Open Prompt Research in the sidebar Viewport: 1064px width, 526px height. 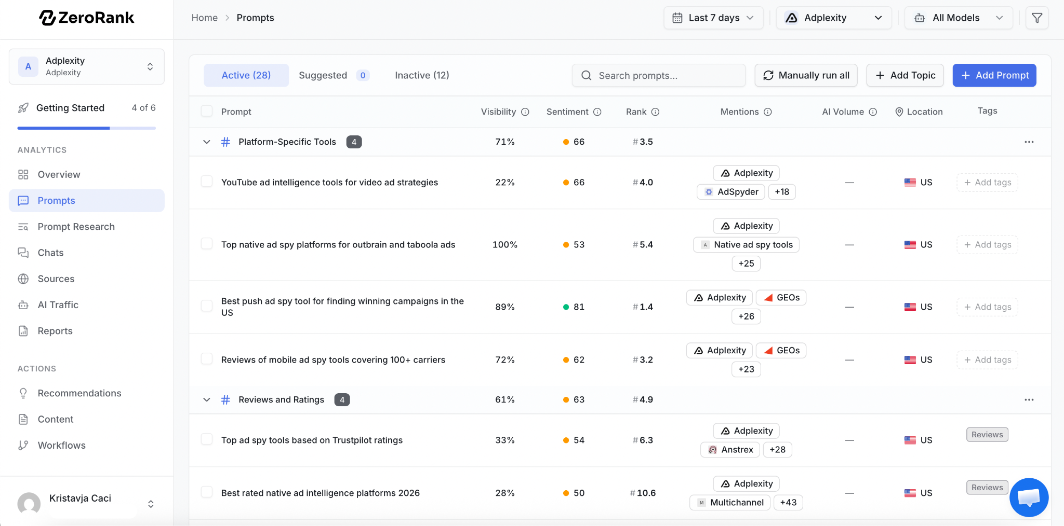pos(87,227)
